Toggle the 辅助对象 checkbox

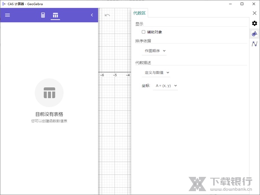143,32
